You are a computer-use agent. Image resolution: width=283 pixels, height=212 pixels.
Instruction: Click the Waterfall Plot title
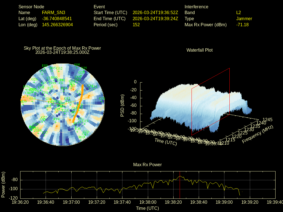(200, 50)
